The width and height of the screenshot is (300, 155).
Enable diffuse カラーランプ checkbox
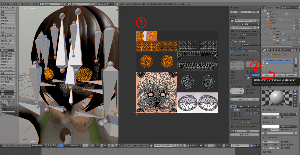coord(281,117)
